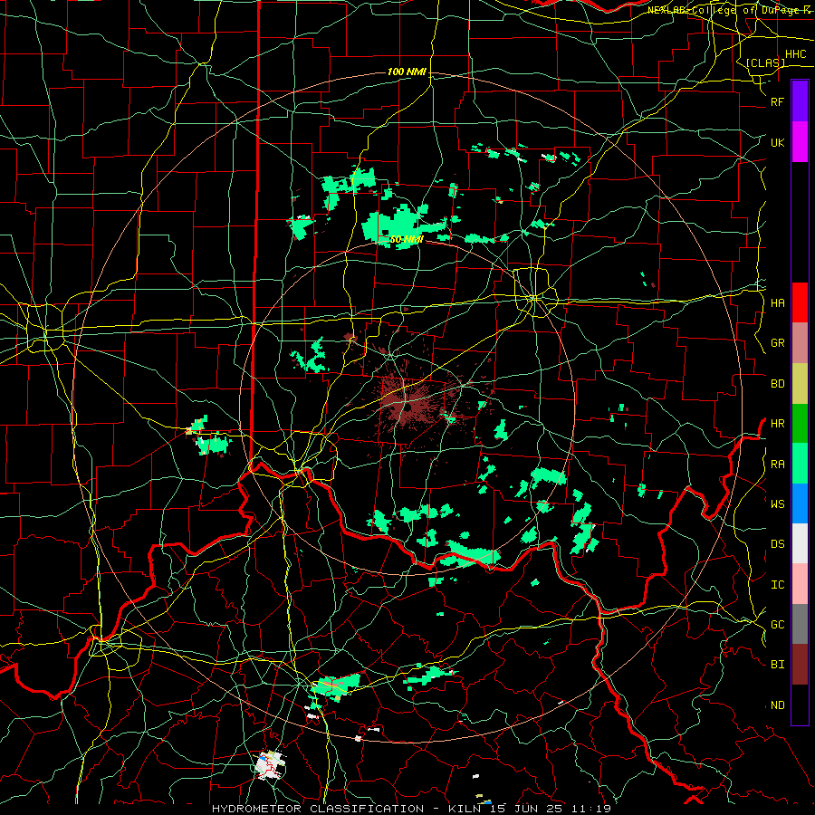Click the white DS legend swatch
The image size is (815, 815).
tap(800, 543)
